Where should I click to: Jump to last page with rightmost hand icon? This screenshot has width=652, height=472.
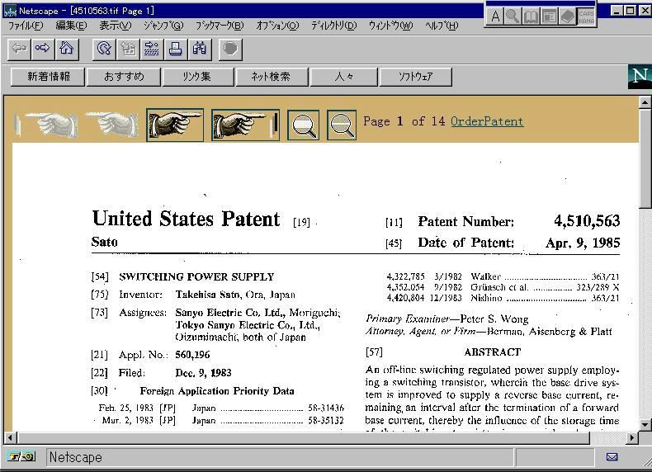coord(245,125)
